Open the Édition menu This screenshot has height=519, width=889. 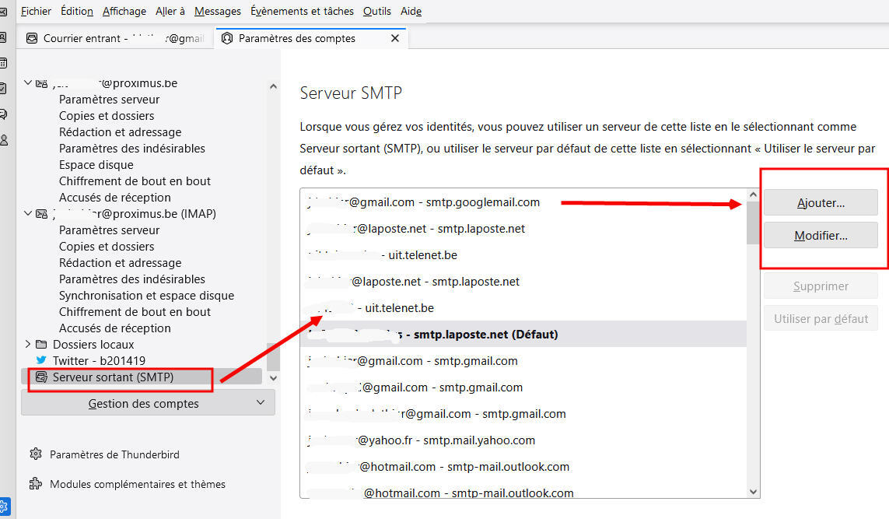76,12
